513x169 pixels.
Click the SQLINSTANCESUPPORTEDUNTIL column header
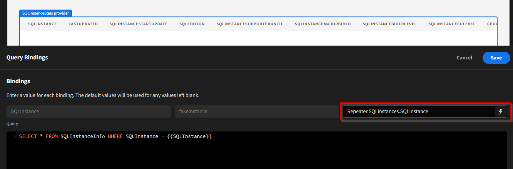tap(250, 24)
